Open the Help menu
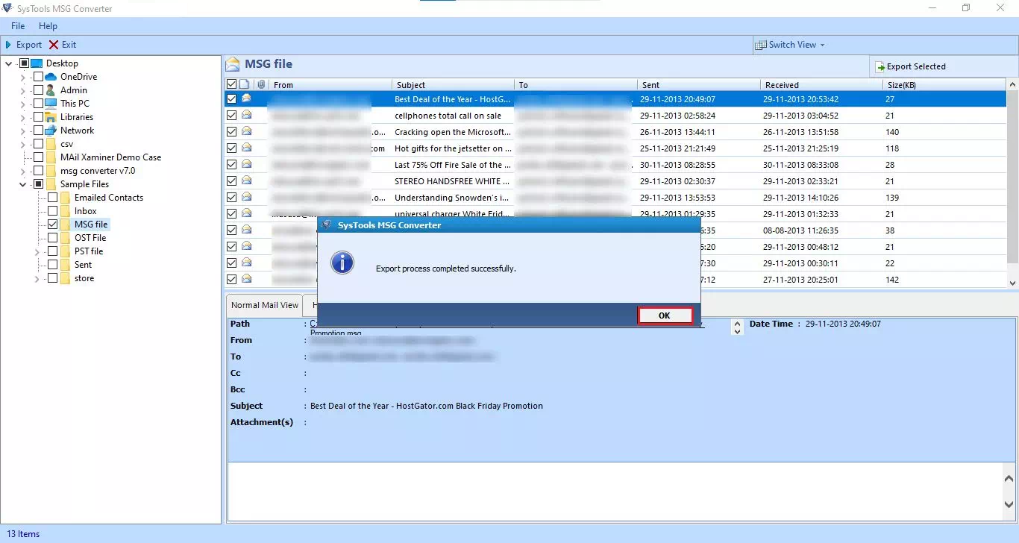This screenshot has width=1019, height=543. click(x=48, y=26)
